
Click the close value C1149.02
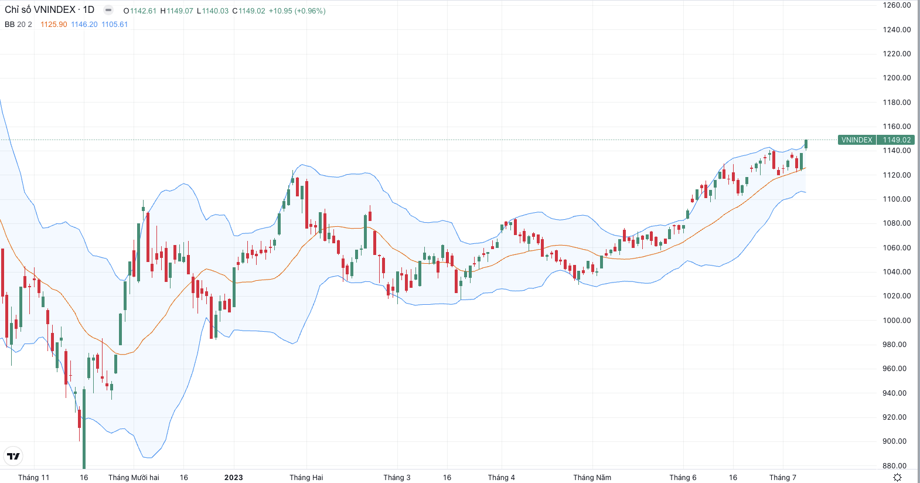[248, 11]
